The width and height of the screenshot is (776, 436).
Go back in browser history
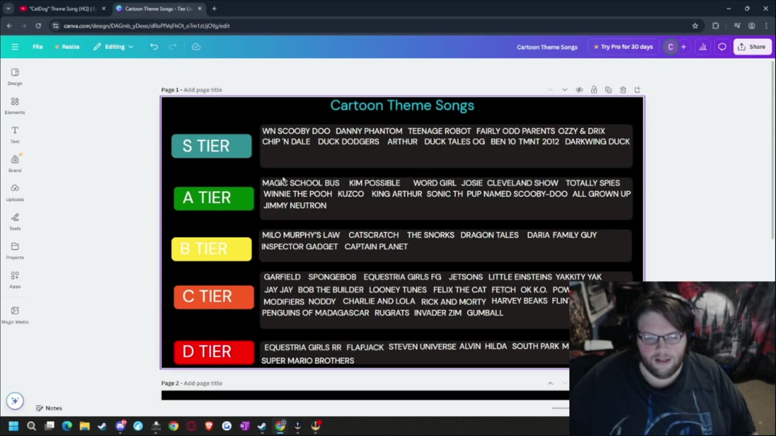(x=10, y=26)
